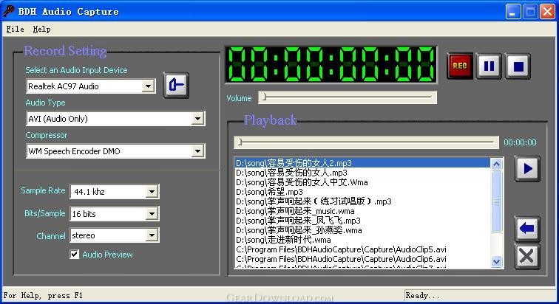Open the File menu
Viewport: 559px width, 304px height.
(15, 30)
